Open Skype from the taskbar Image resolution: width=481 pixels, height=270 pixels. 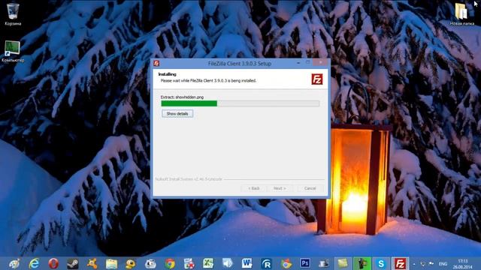(381, 263)
